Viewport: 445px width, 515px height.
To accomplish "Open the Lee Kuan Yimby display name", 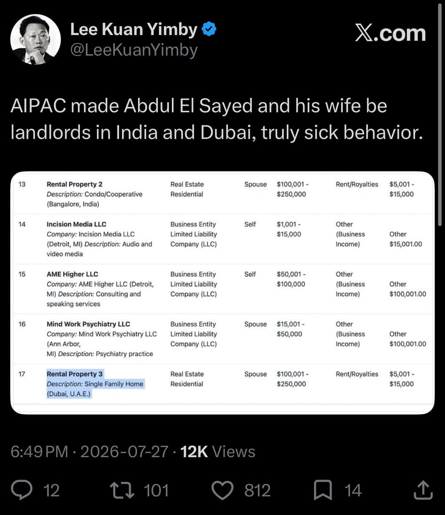I will coord(134,29).
